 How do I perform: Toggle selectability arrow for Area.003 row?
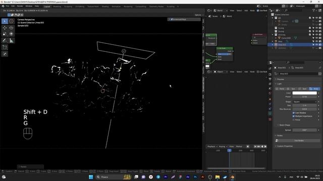[313, 45]
